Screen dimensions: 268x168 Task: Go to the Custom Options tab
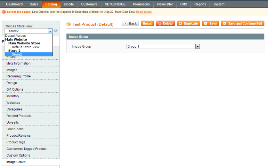point(18,156)
